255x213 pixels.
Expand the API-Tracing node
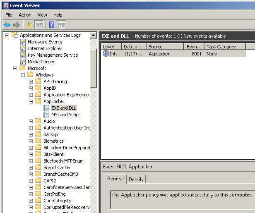[x=31, y=82]
